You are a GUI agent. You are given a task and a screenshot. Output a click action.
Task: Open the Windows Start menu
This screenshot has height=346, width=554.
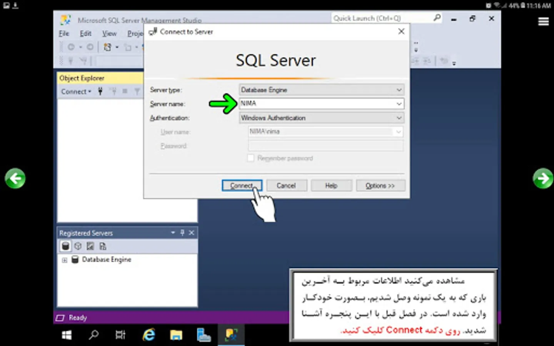pyautogui.click(x=67, y=335)
